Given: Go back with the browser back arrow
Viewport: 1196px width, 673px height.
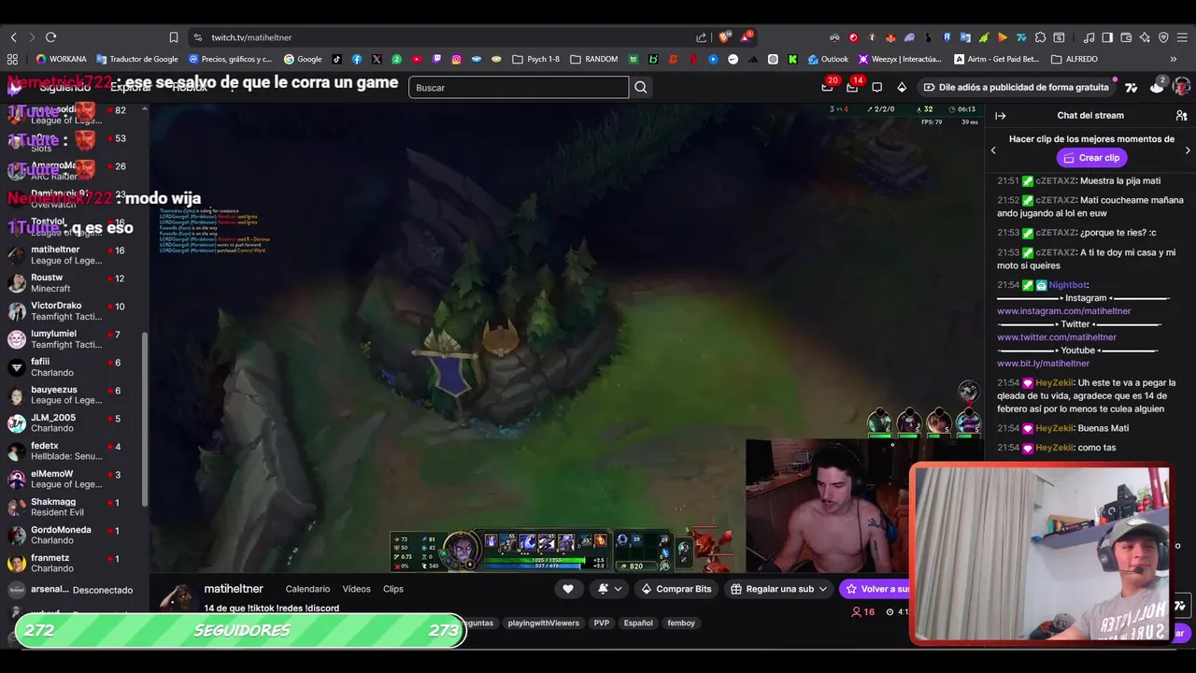Looking at the screenshot, I should point(13,37).
